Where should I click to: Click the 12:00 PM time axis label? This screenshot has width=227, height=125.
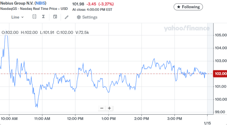point(75,118)
